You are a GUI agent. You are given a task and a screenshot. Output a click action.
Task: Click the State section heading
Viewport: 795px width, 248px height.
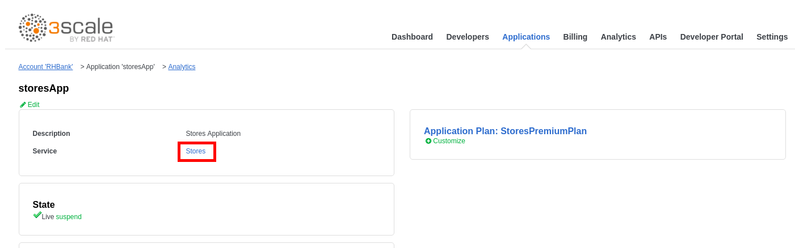(x=44, y=205)
